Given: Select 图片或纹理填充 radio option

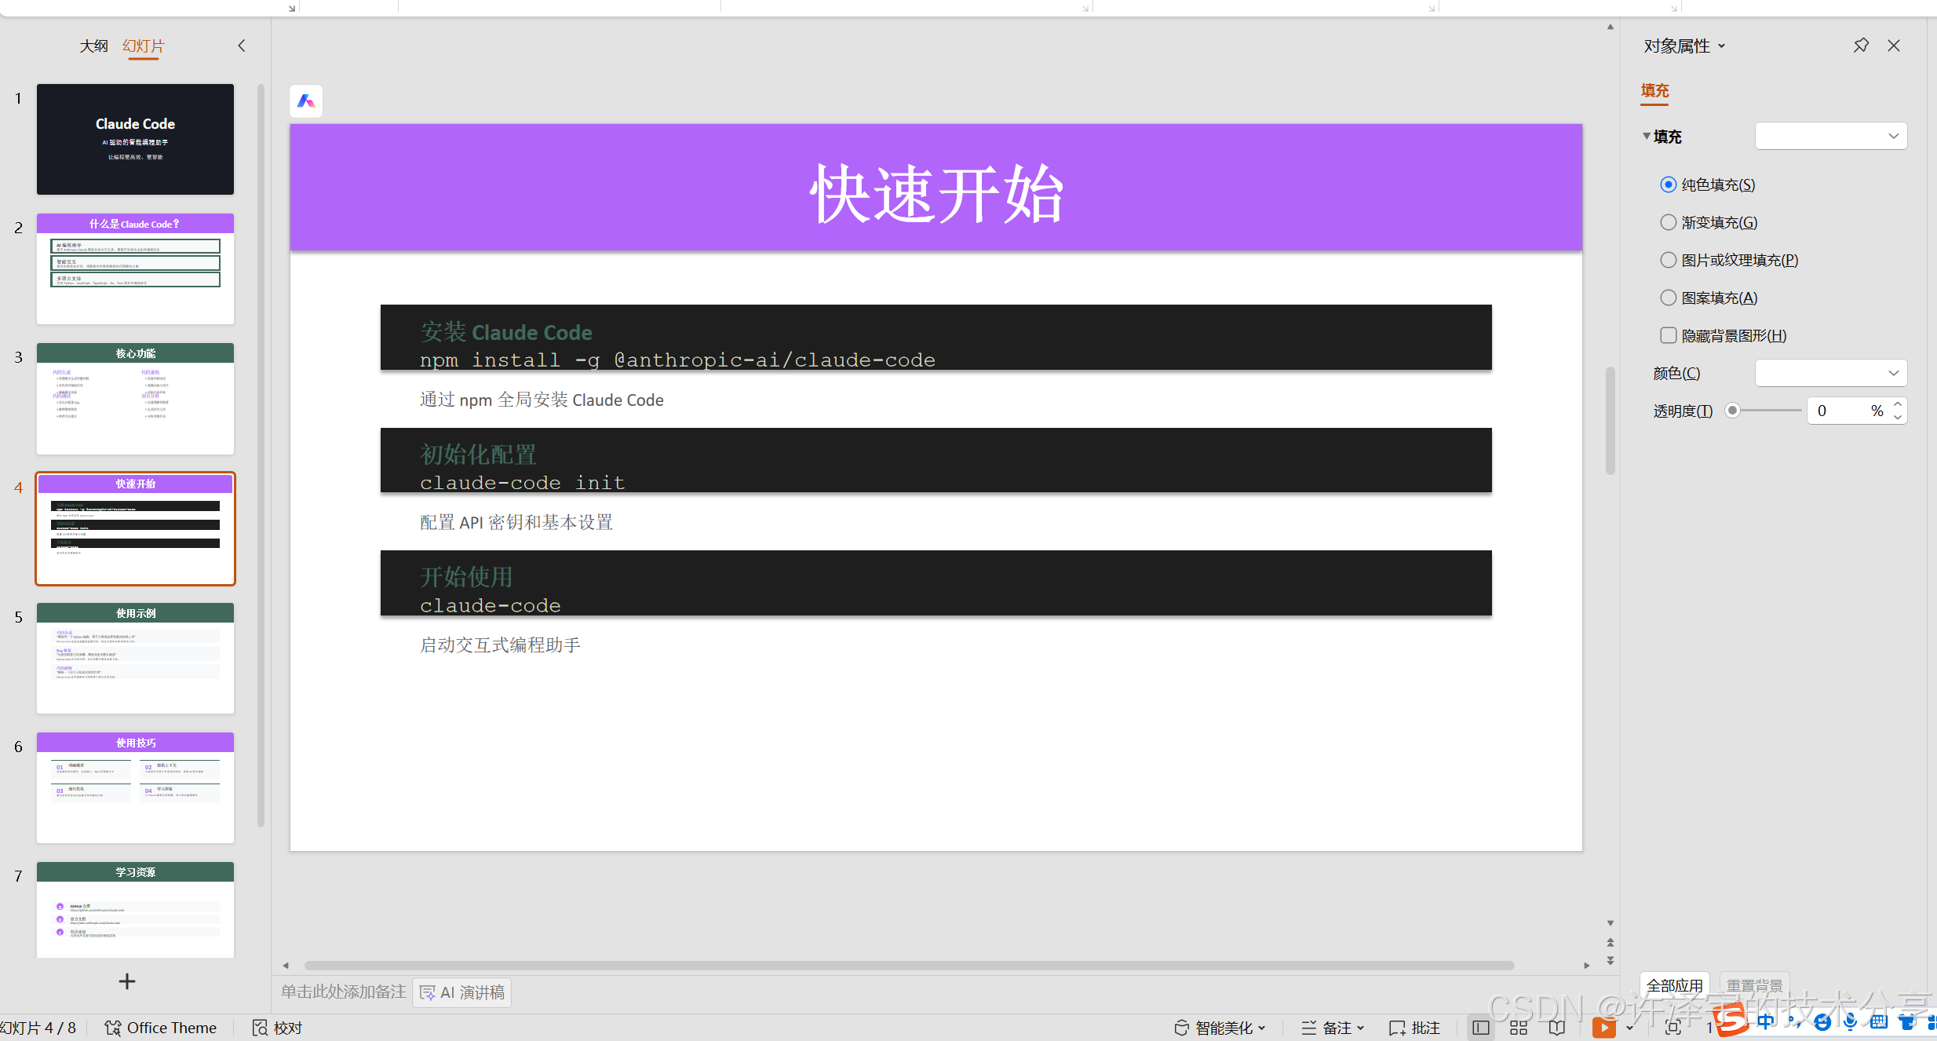Looking at the screenshot, I should [1669, 260].
